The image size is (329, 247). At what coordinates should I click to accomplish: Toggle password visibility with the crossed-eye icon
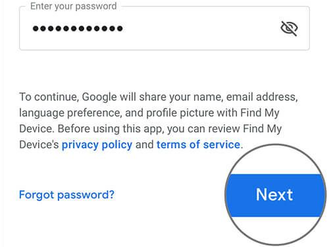pos(289,28)
